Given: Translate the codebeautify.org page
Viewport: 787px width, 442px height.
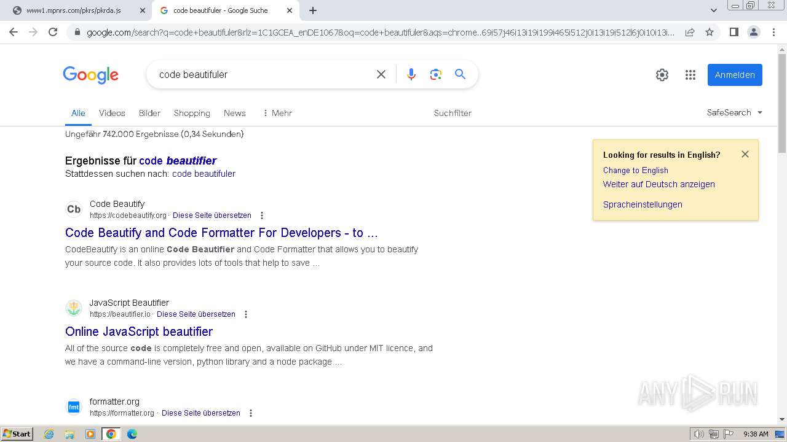Looking at the screenshot, I should click(x=212, y=215).
